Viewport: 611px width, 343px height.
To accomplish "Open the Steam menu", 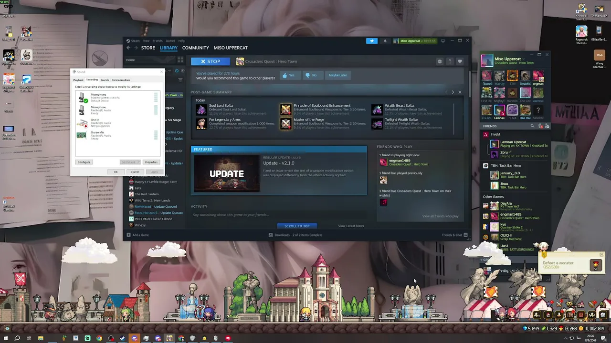I will point(136,41).
